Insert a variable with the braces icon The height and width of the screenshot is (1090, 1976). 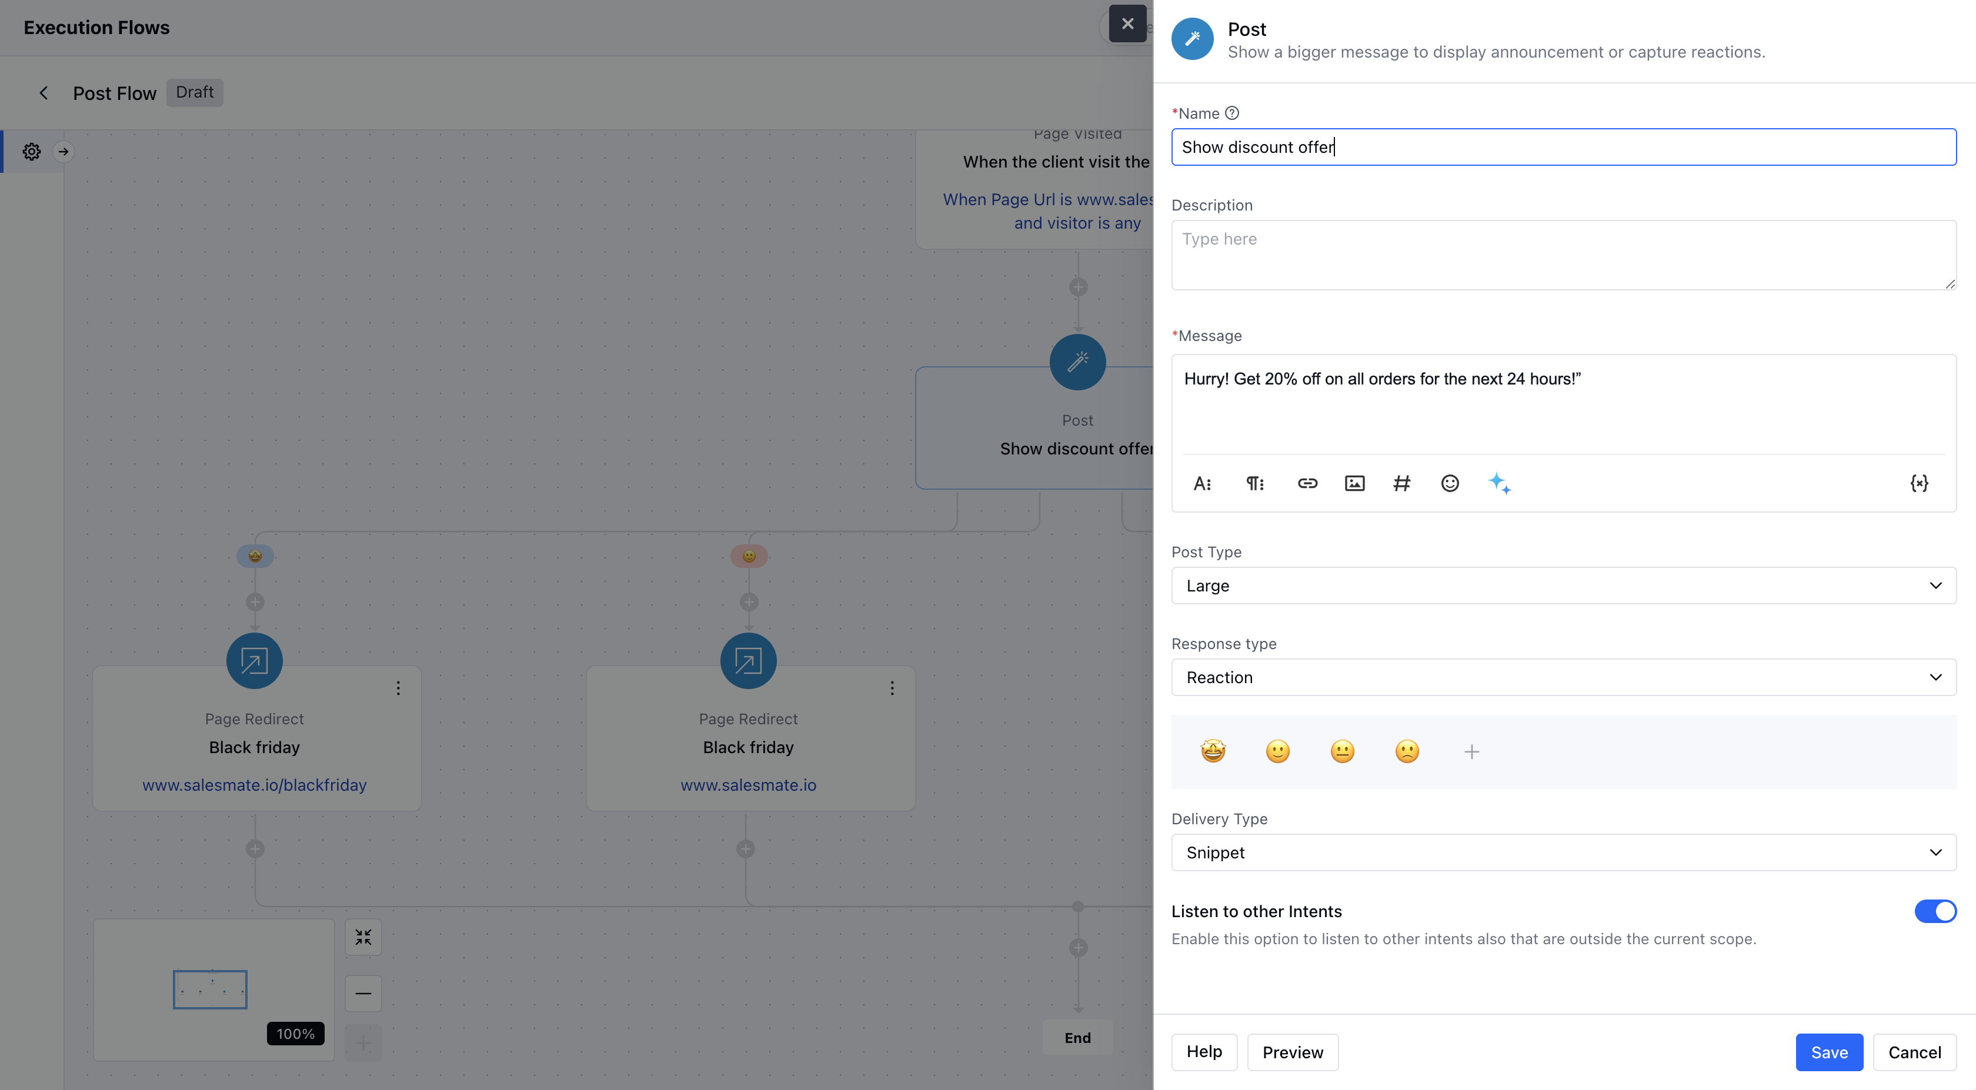(x=1919, y=483)
